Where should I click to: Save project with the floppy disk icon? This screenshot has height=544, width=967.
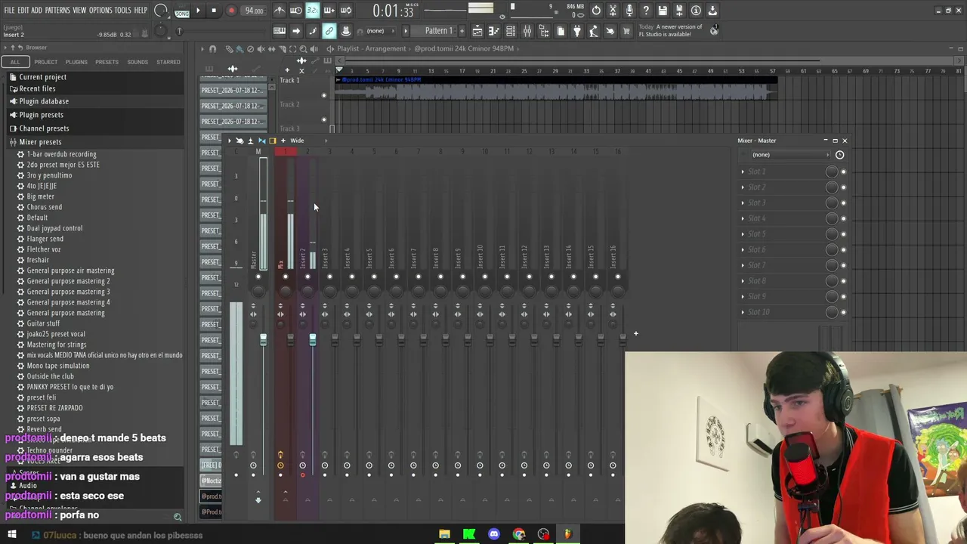pyautogui.click(x=663, y=11)
